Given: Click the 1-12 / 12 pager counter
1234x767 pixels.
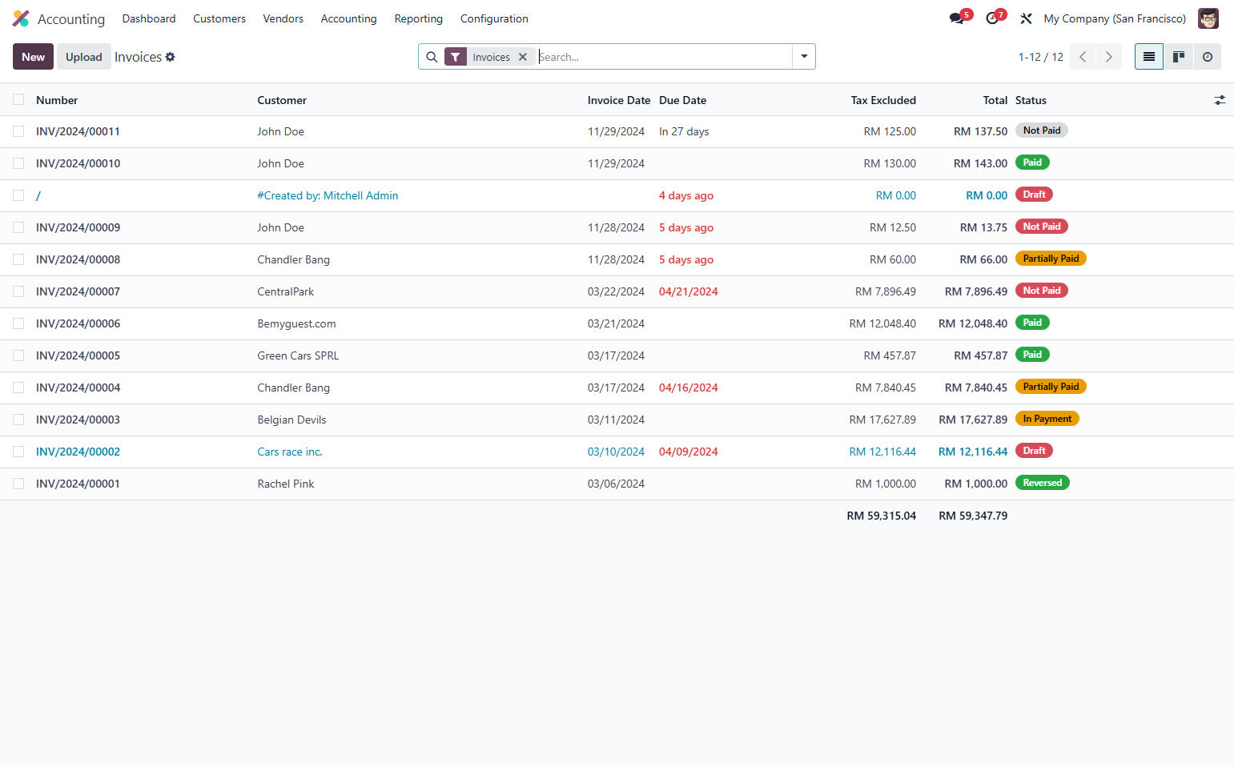Looking at the screenshot, I should click(x=1041, y=57).
